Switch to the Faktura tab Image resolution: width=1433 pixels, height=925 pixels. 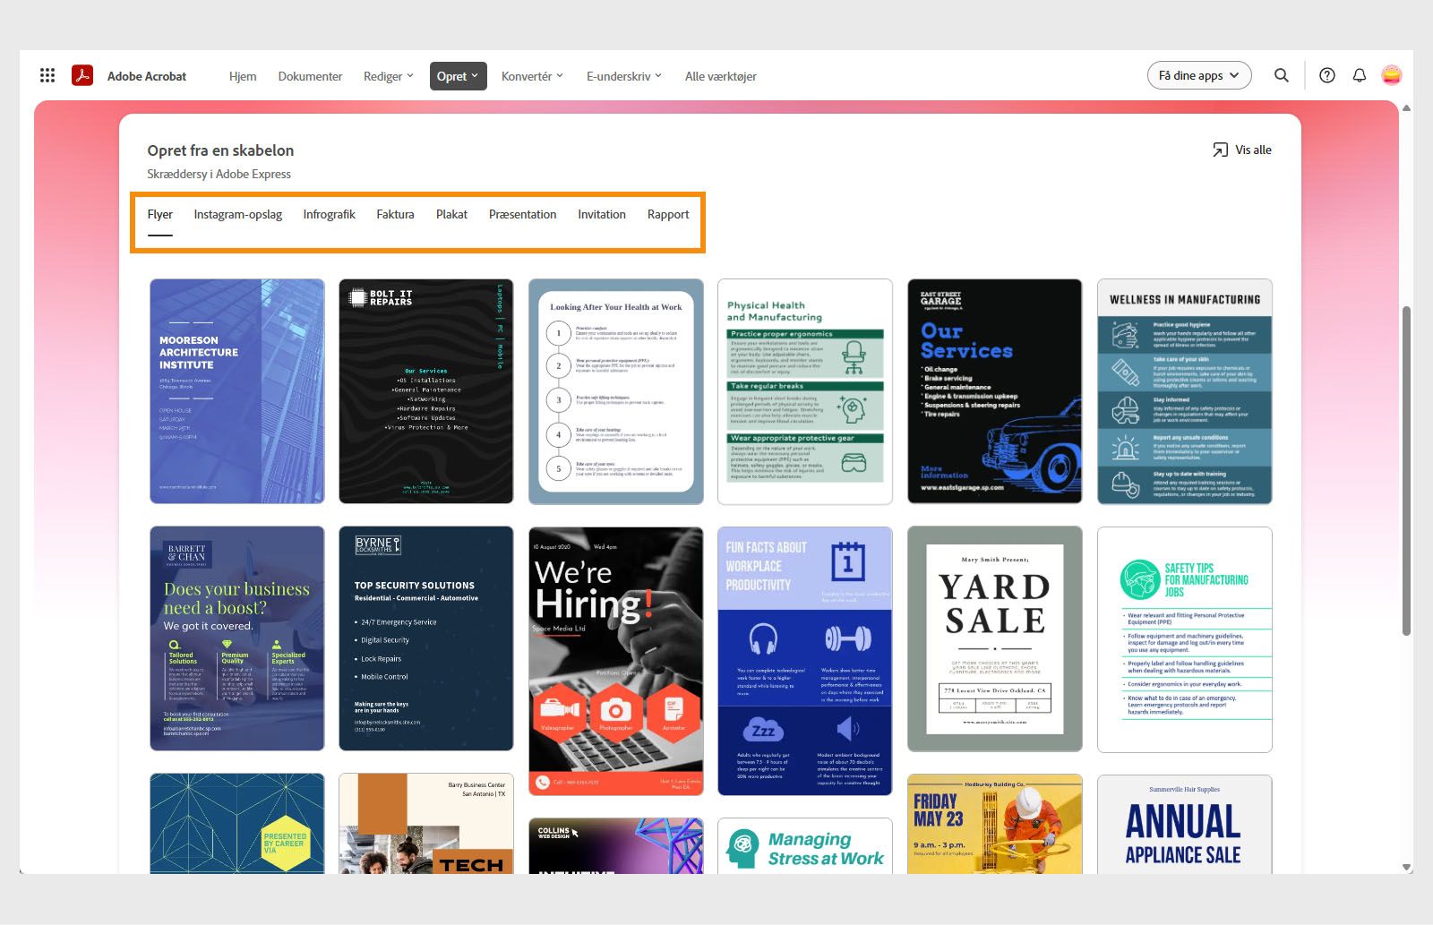coord(395,215)
